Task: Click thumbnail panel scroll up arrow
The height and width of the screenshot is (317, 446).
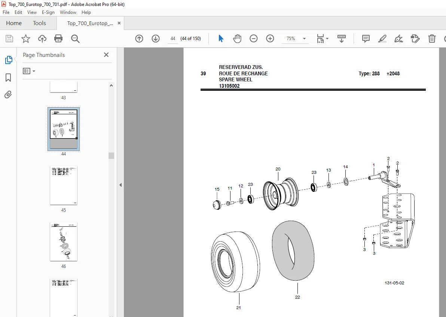Action: tap(111, 85)
